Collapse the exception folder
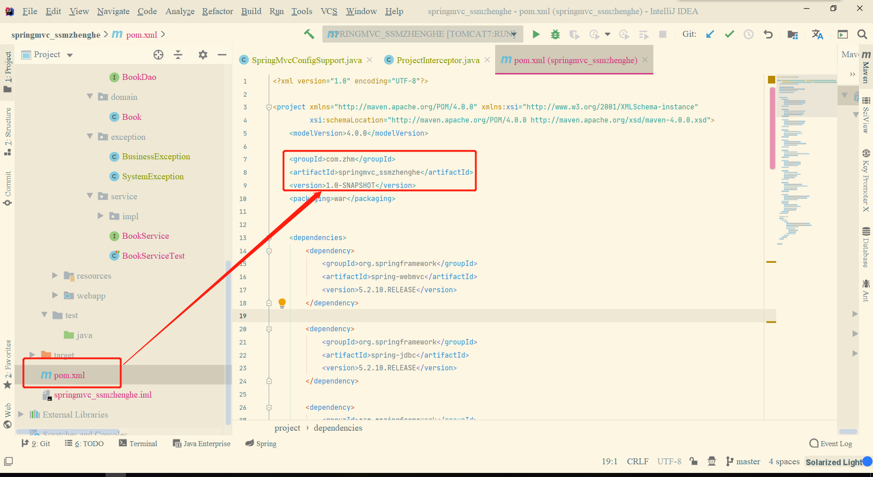The width and height of the screenshot is (873, 477). click(90, 137)
